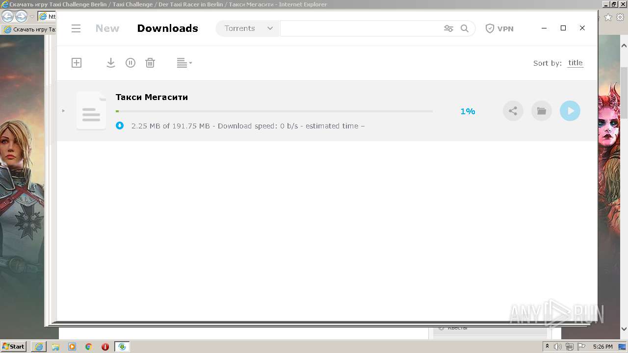
Task: Click the 1% progress value
Action: click(468, 111)
